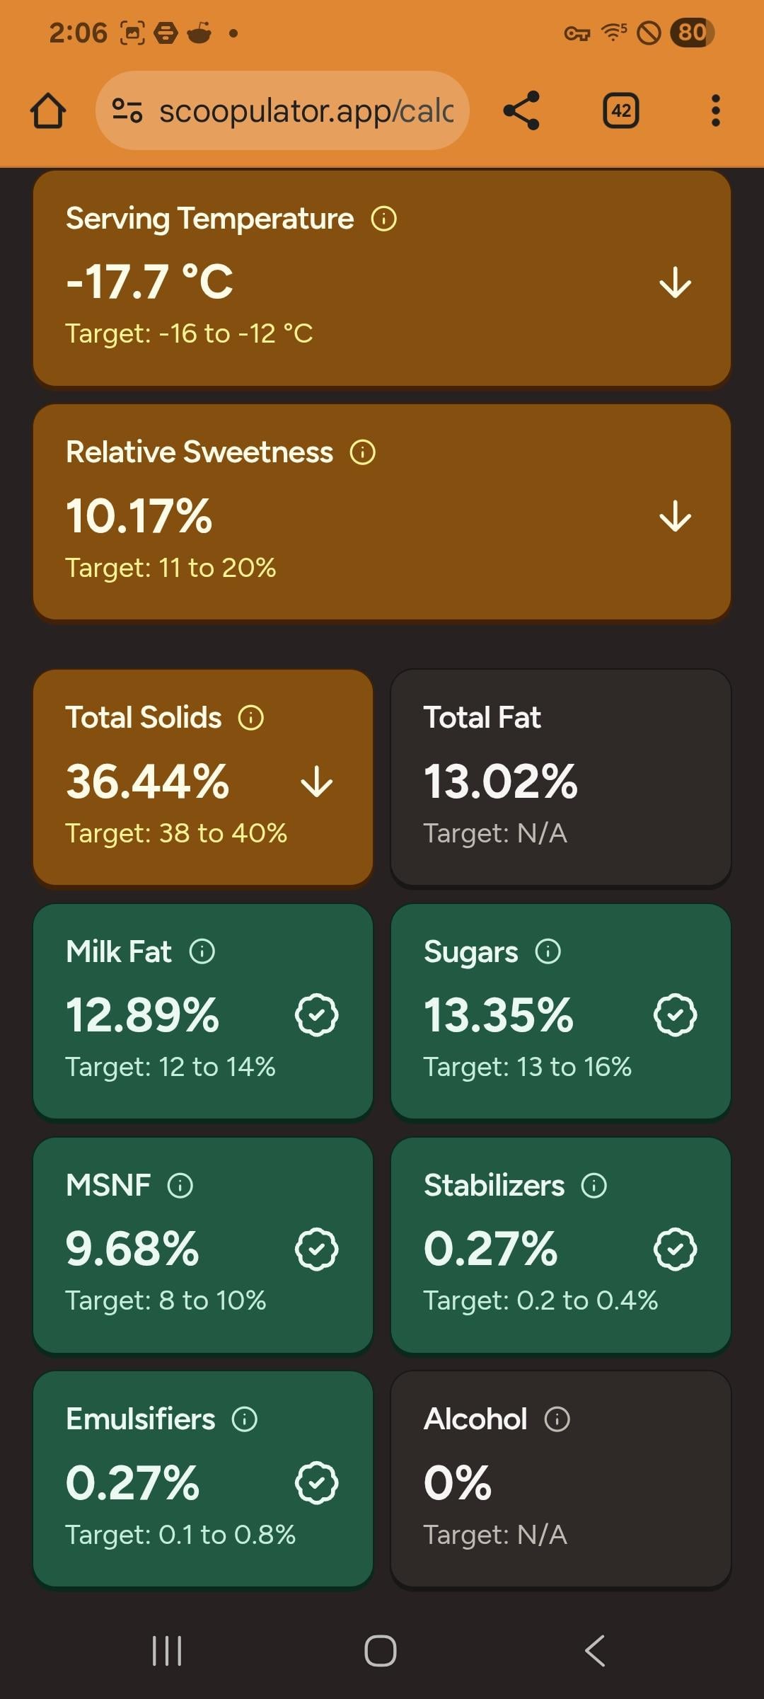This screenshot has height=1699, width=764.
Task: Open the Relative Sweetness info icon
Action: [363, 452]
